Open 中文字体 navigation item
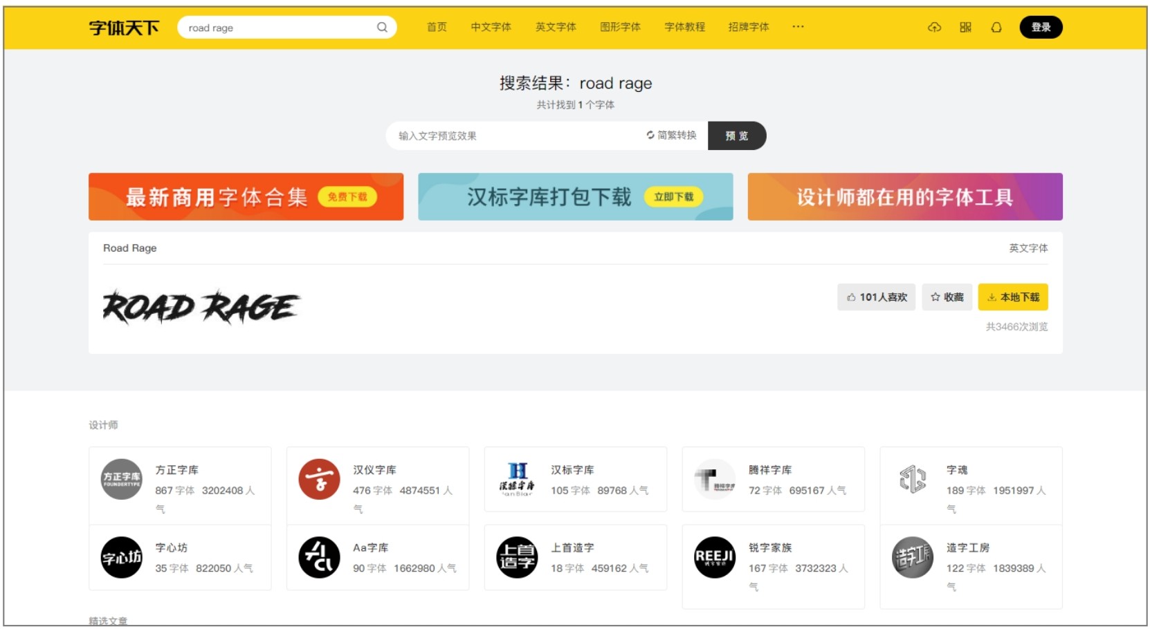 [491, 27]
